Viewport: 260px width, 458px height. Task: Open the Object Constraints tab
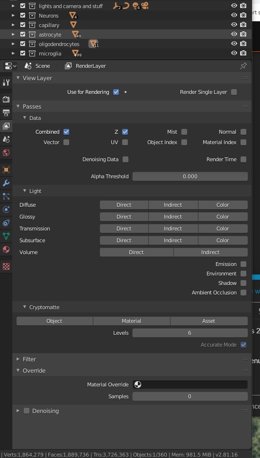pos(6,223)
